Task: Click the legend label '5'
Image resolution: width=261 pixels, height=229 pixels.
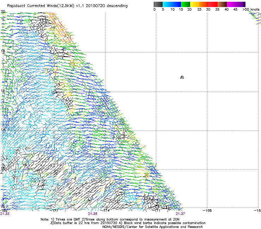Action: (163, 10)
